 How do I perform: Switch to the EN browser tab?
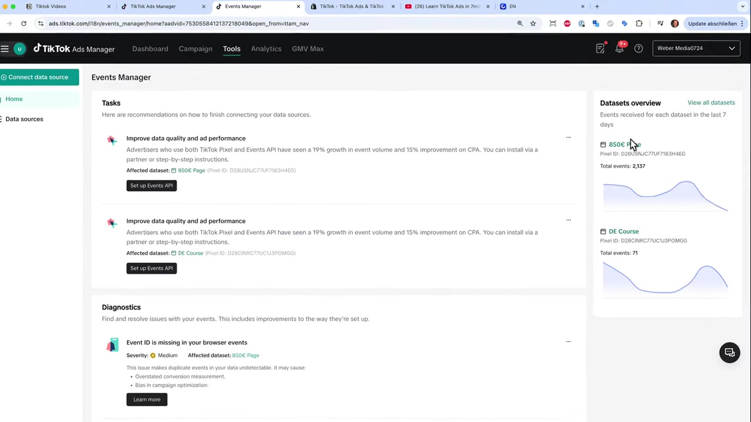point(542,6)
